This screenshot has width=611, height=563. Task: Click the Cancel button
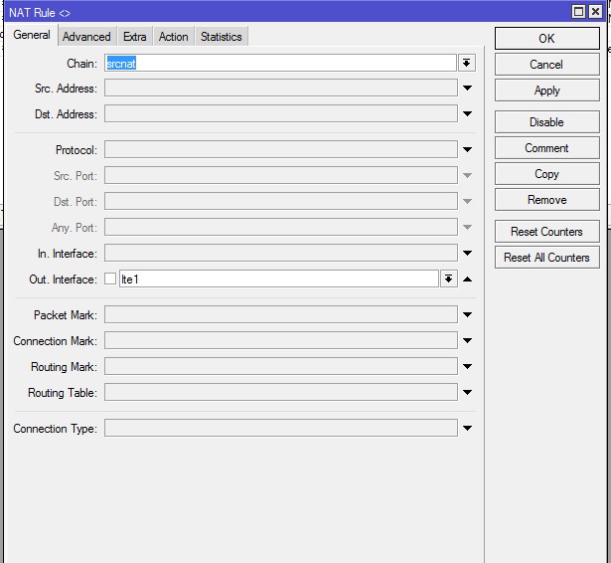(x=546, y=65)
